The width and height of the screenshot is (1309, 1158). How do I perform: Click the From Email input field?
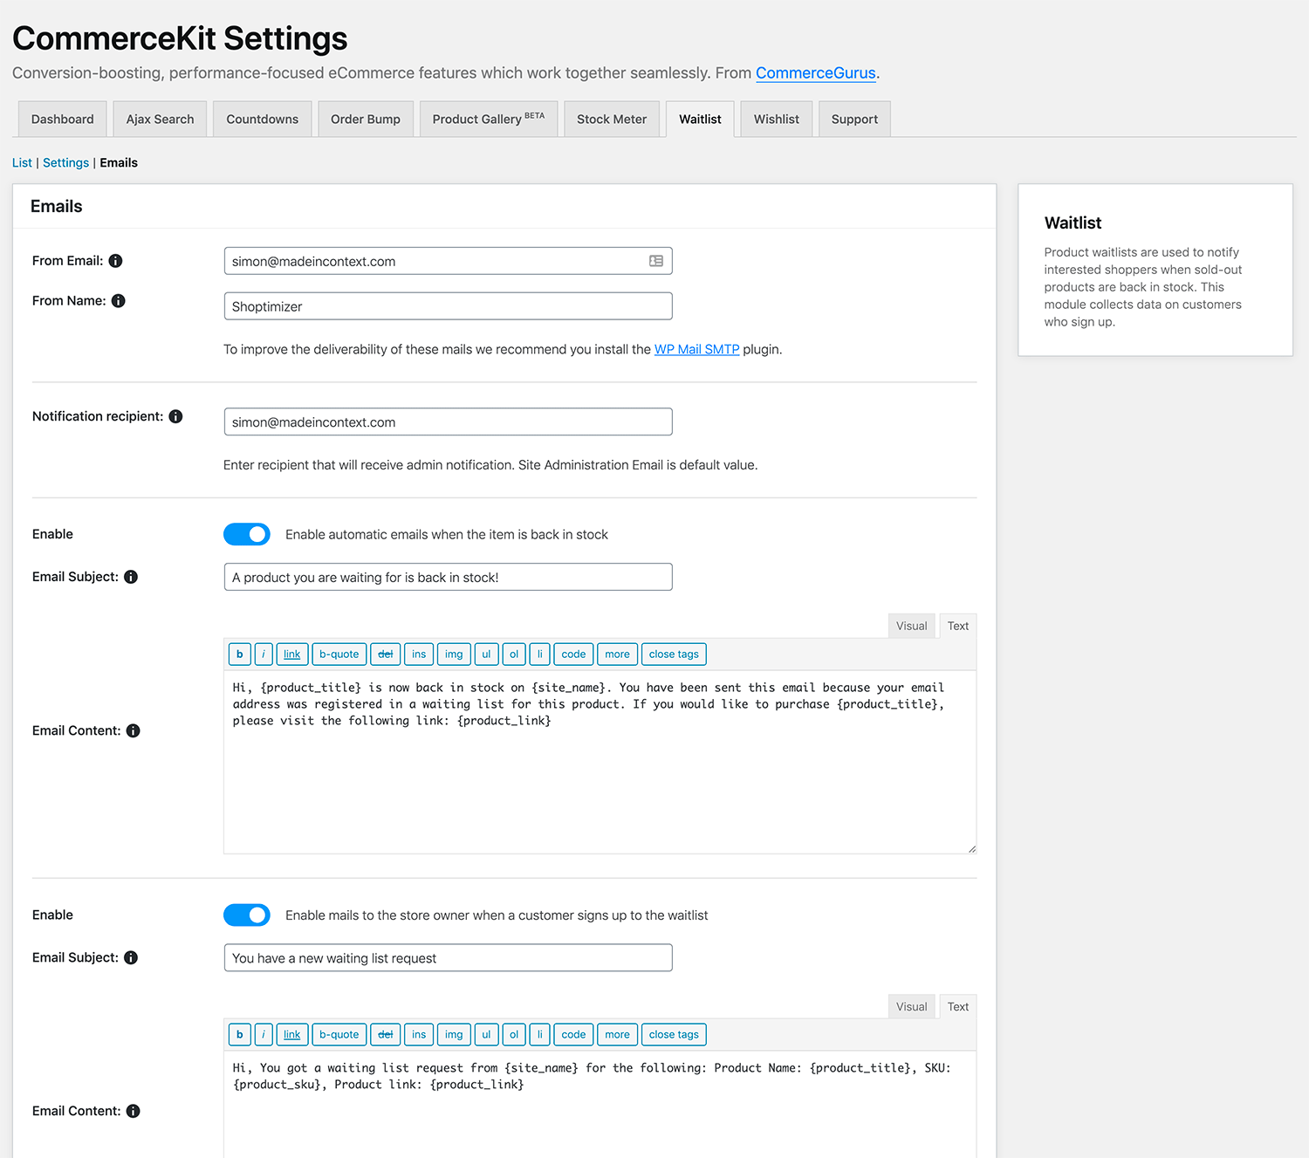coord(448,261)
